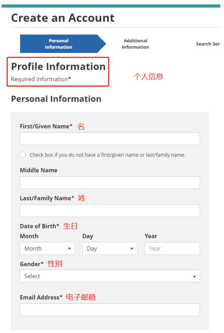224x333 pixels.
Task: Expand the Day dropdown
Action: pyautogui.click(x=110, y=248)
